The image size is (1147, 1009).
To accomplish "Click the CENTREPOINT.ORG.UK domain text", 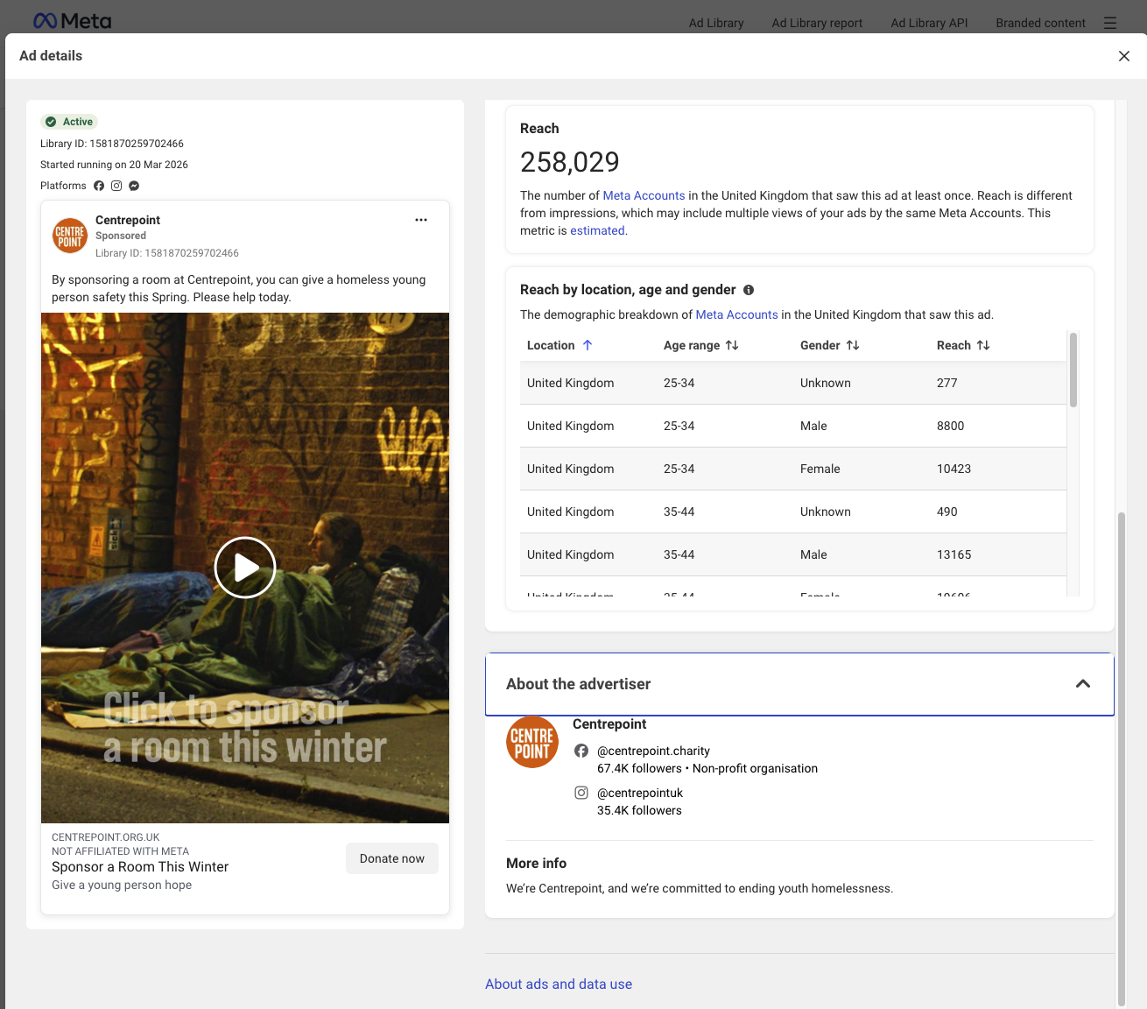I will click(x=106, y=837).
